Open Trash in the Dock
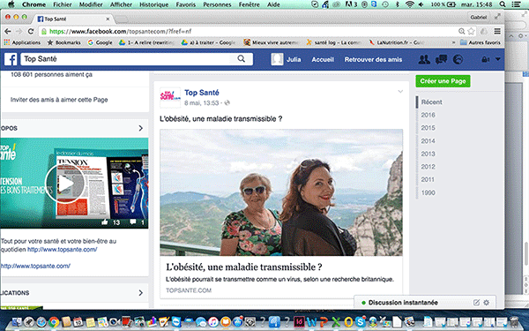This screenshot has height=331, width=529. [x=513, y=322]
